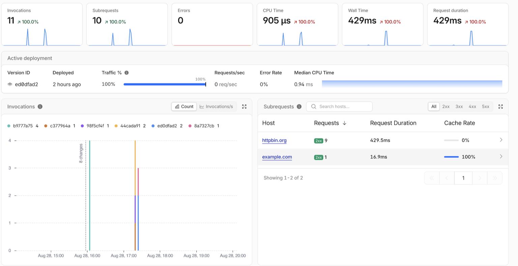Select the All status filter tab

pos(434,107)
